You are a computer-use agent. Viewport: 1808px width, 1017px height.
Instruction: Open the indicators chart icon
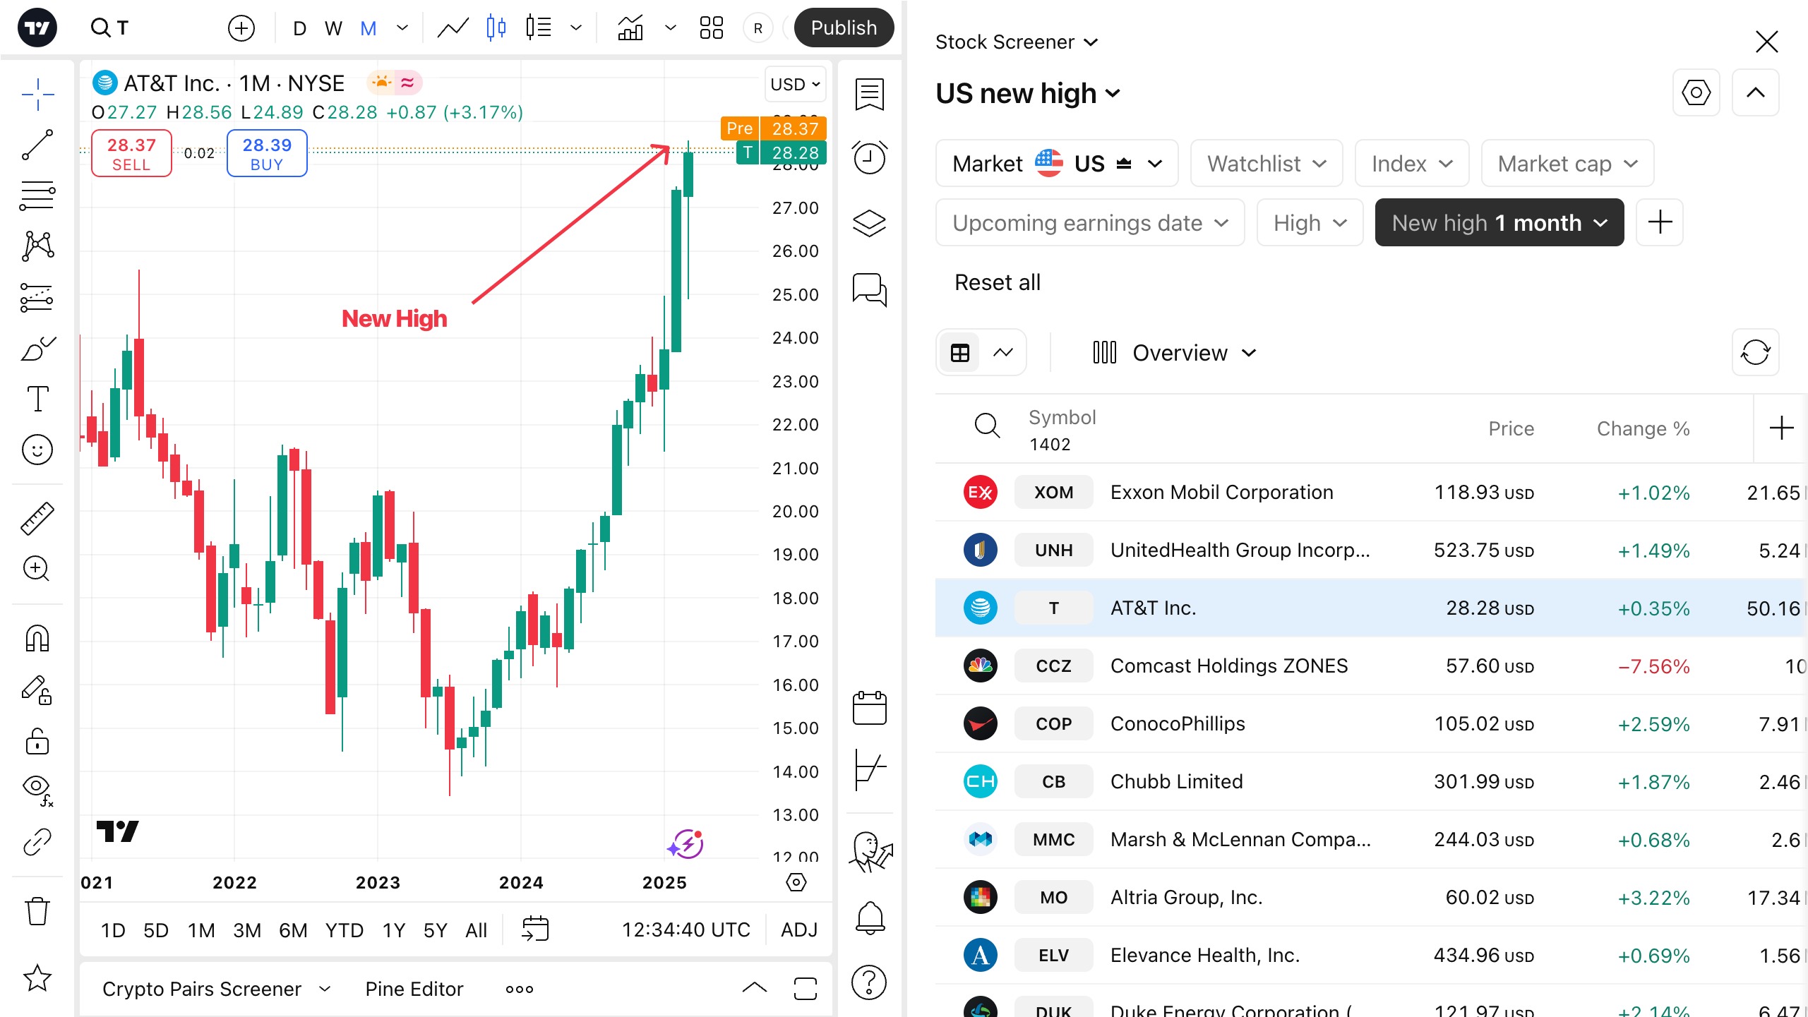(630, 28)
